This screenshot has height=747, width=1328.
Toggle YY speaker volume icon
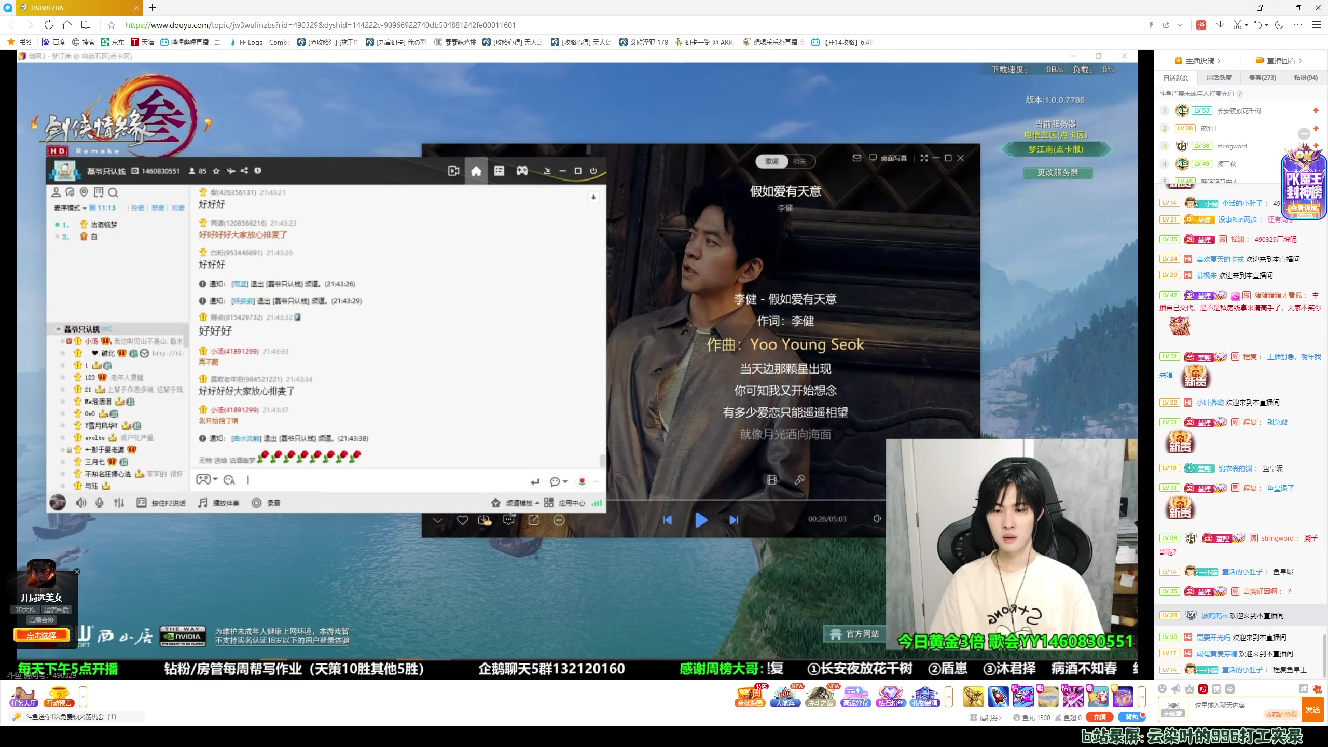coord(81,503)
